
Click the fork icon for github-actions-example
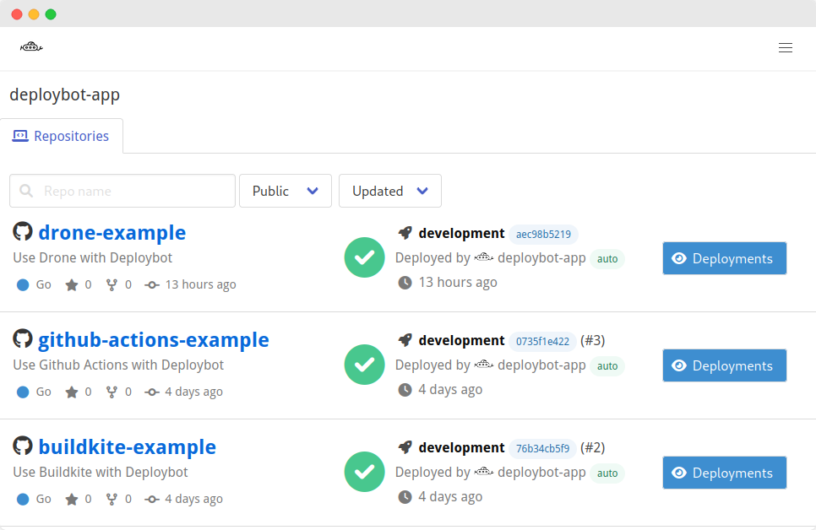(112, 392)
